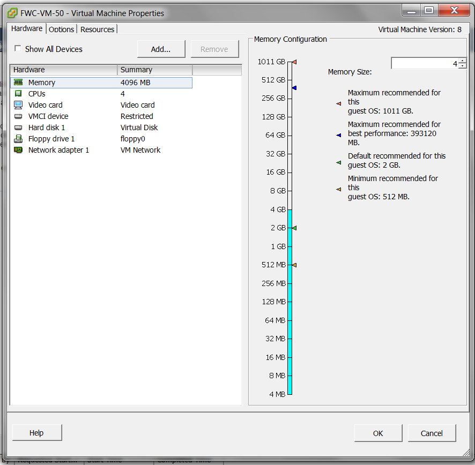
Task: Click the 4 MB scale label
Action: click(277, 394)
